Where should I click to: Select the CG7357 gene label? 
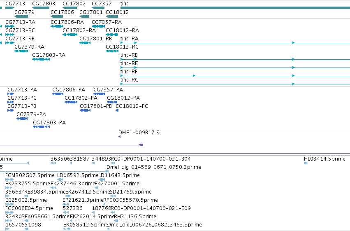(x=102, y=4)
